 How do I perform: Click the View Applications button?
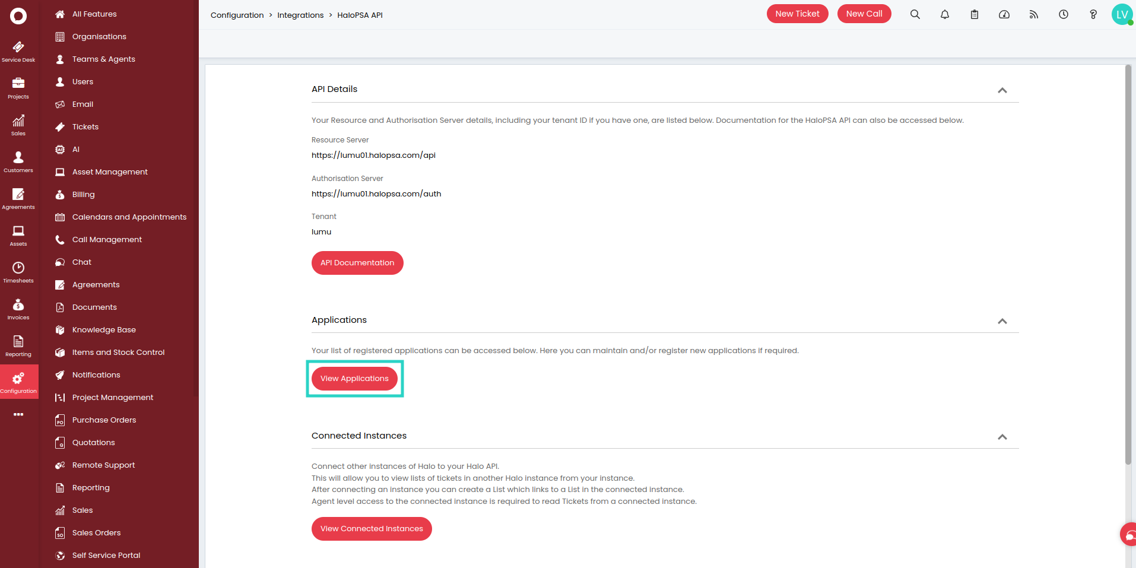(x=354, y=379)
